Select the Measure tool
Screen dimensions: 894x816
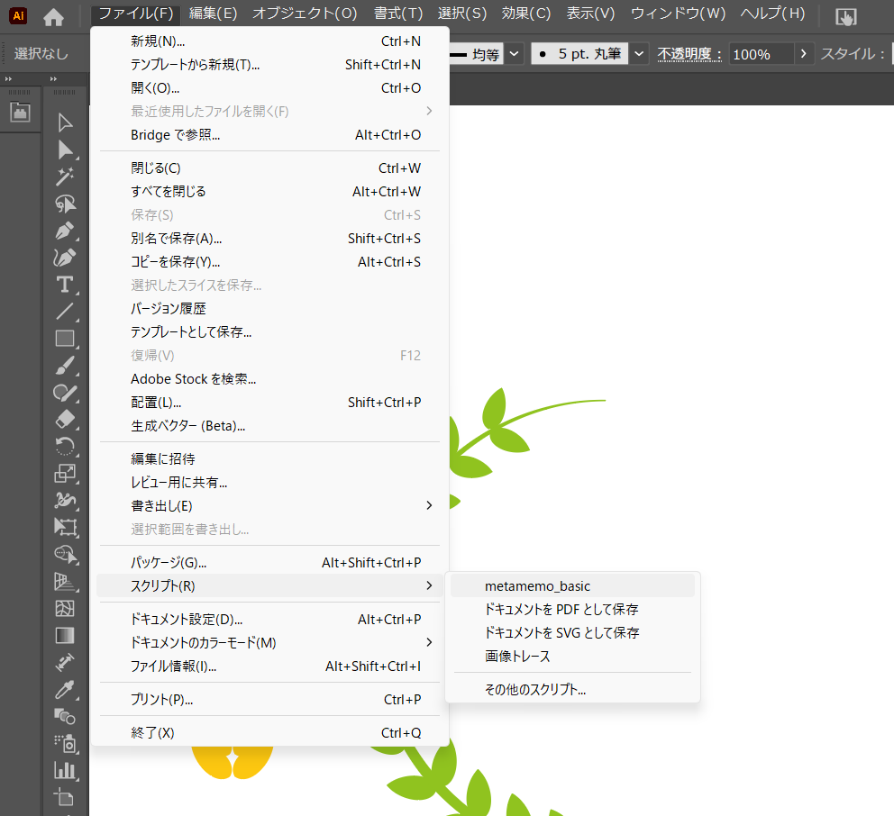pyautogui.click(x=65, y=662)
